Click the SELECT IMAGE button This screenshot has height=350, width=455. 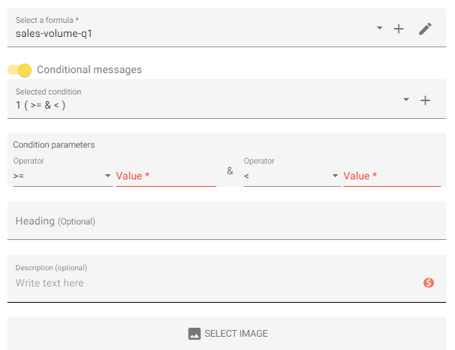point(227,333)
